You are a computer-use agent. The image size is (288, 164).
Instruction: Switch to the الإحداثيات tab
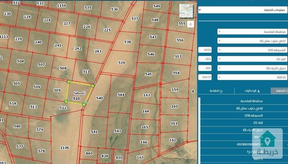pyautogui.click(x=253, y=91)
